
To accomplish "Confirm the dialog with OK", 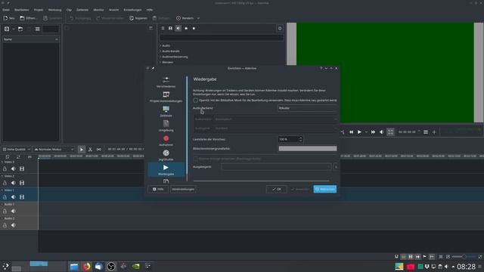I will click(277, 190).
